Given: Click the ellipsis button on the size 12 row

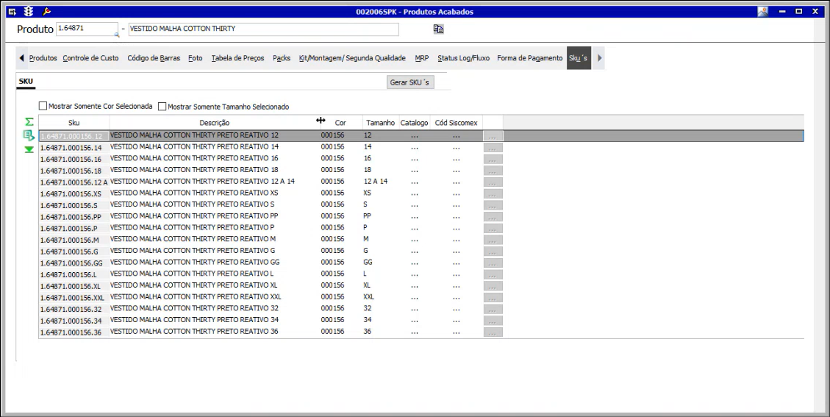Looking at the screenshot, I should [493, 136].
